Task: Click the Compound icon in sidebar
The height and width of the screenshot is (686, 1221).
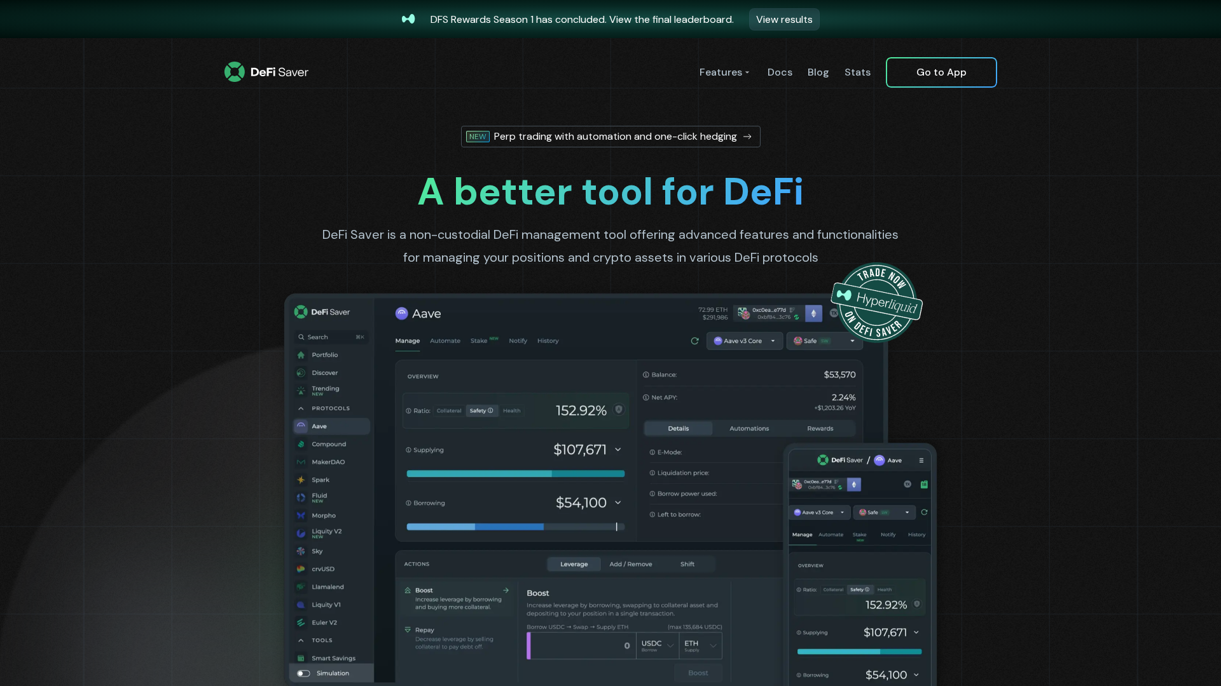Action: [301, 444]
